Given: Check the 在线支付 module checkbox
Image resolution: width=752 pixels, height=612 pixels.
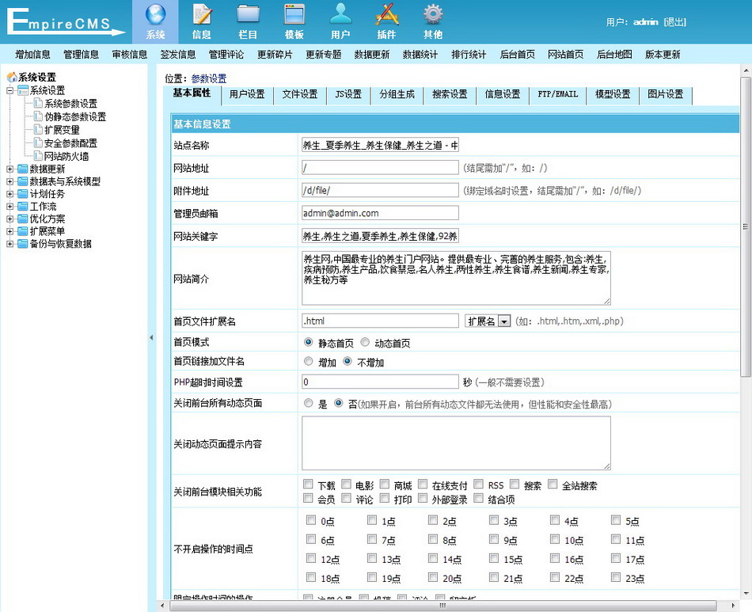Looking at the screenshot, I should pos(423,485).
